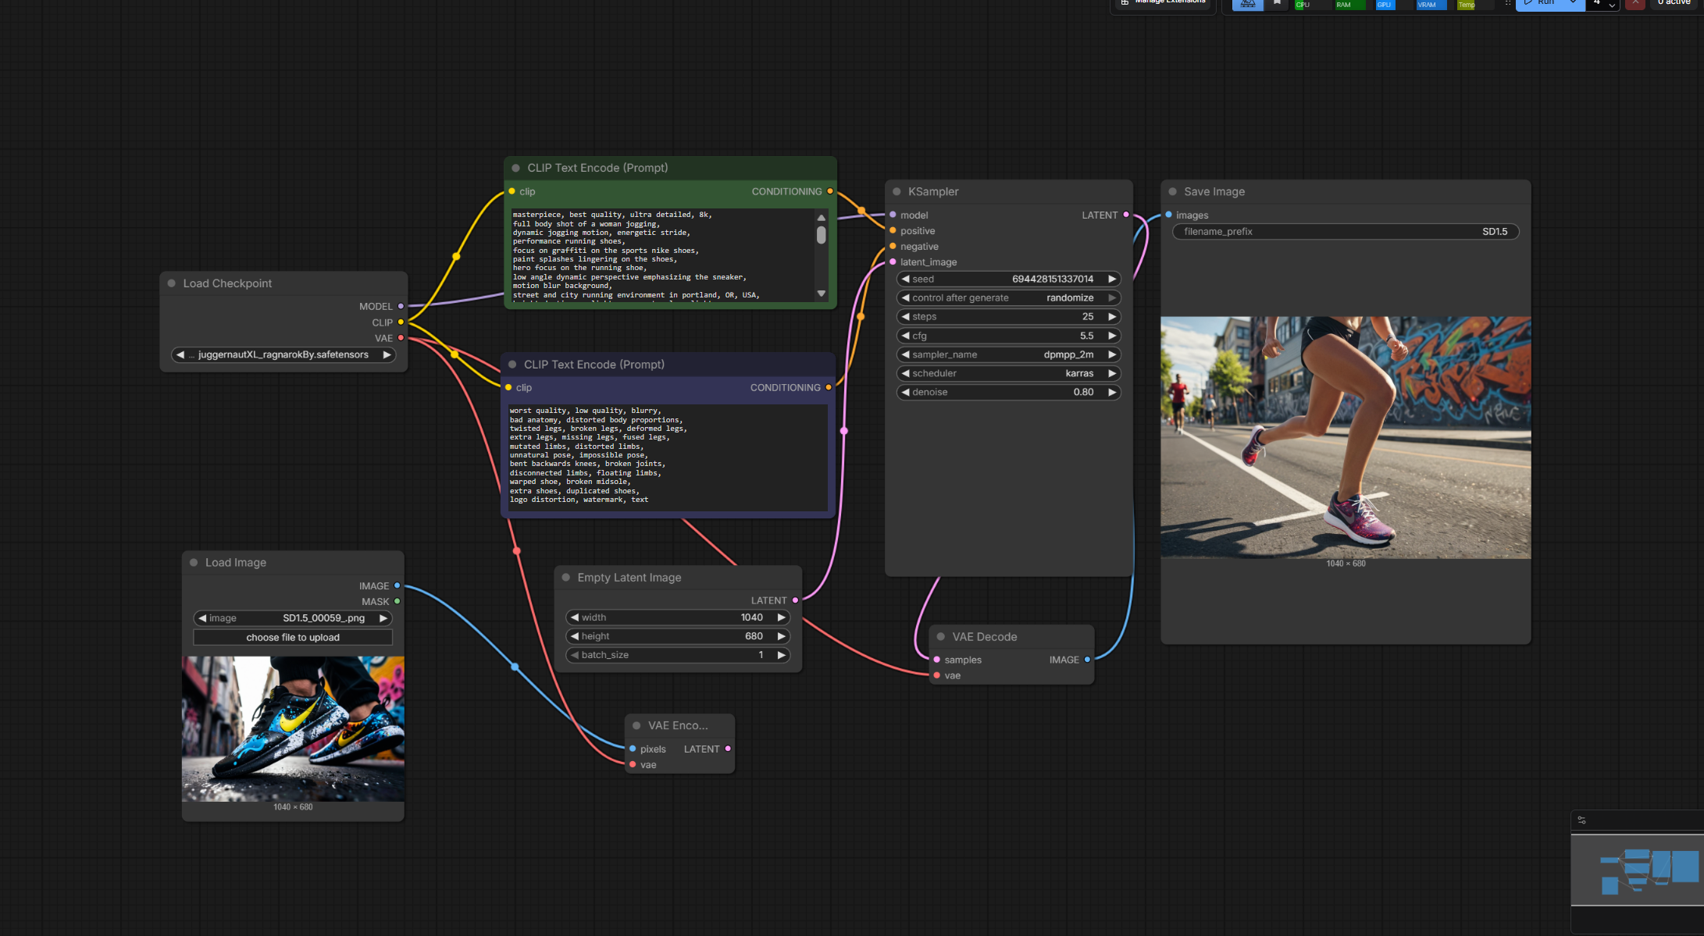
Task: Increase Empty Latent width with right arrow
Action: tap(781, 617)
